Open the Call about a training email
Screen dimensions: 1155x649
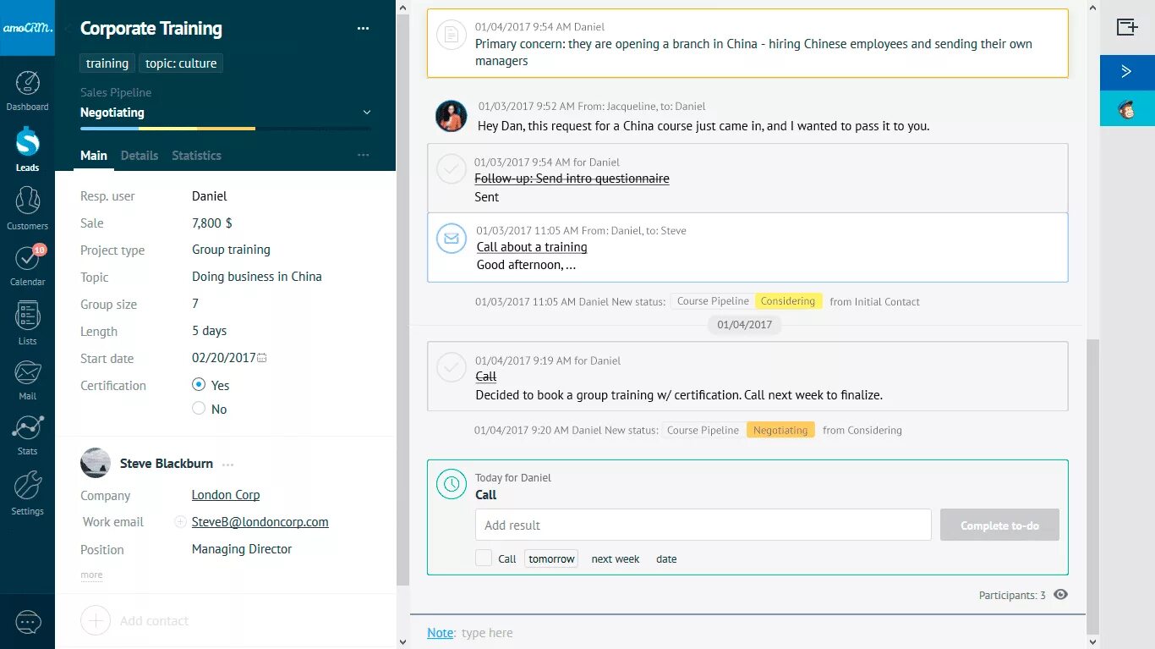(532, 247)
